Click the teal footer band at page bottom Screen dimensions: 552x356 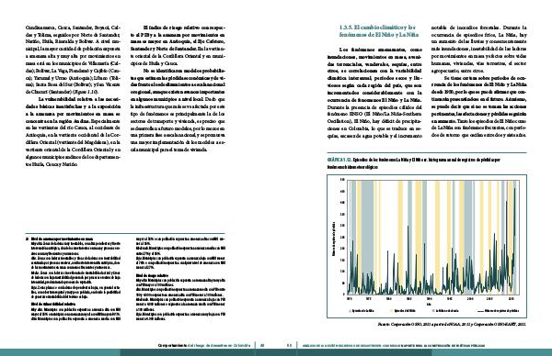click(276, 352)
